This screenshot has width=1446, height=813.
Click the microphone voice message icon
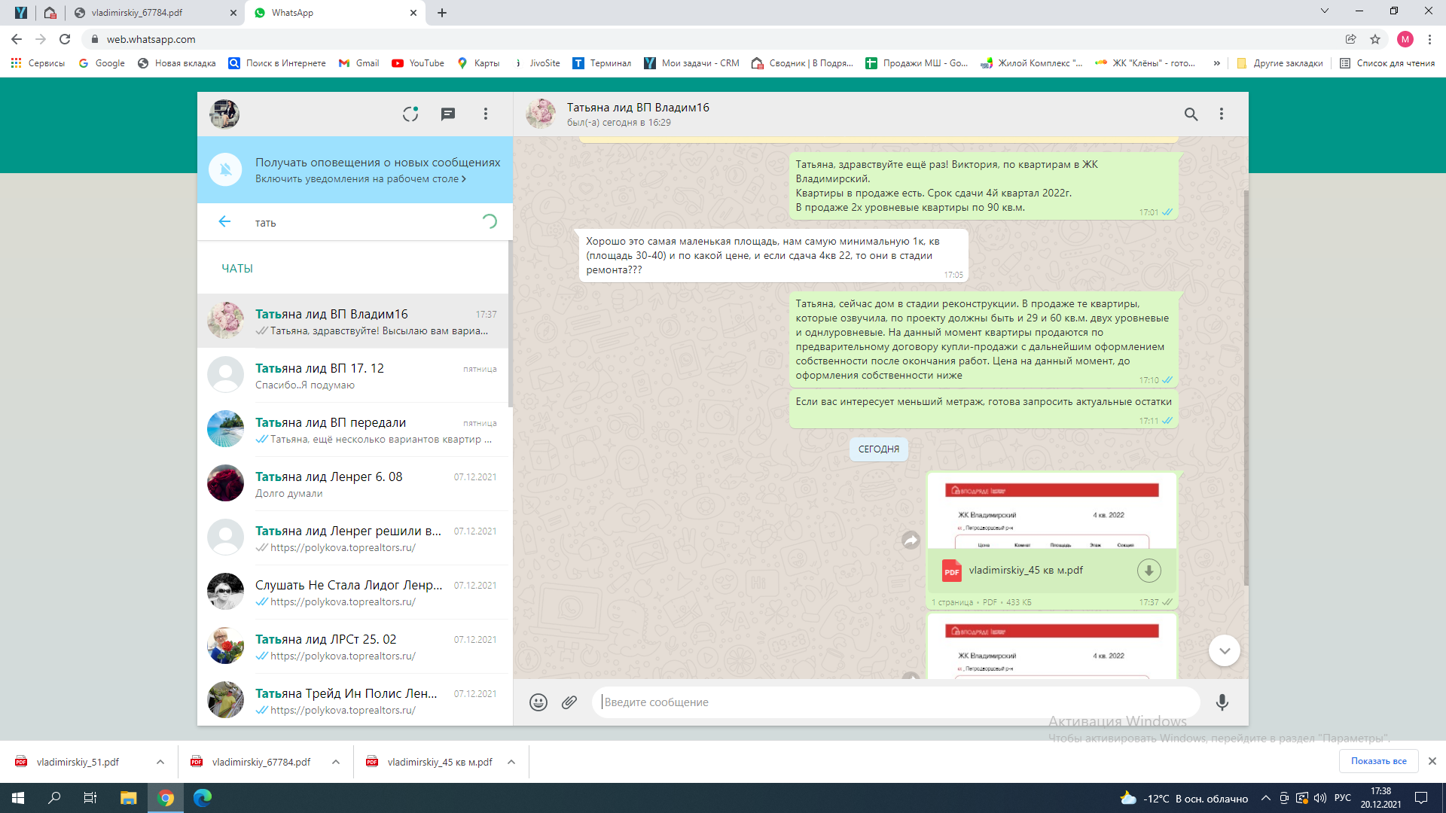coord(1222,702)
